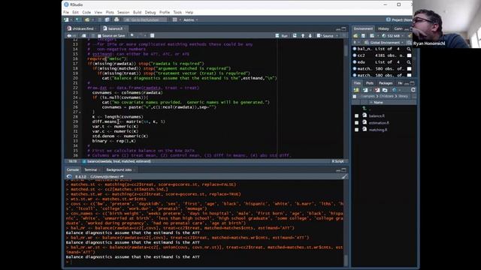Image resolution: width=481 pixels, height=270 pixels.
Task: Toggle the Source on Save checkbox
Action: 99,36
